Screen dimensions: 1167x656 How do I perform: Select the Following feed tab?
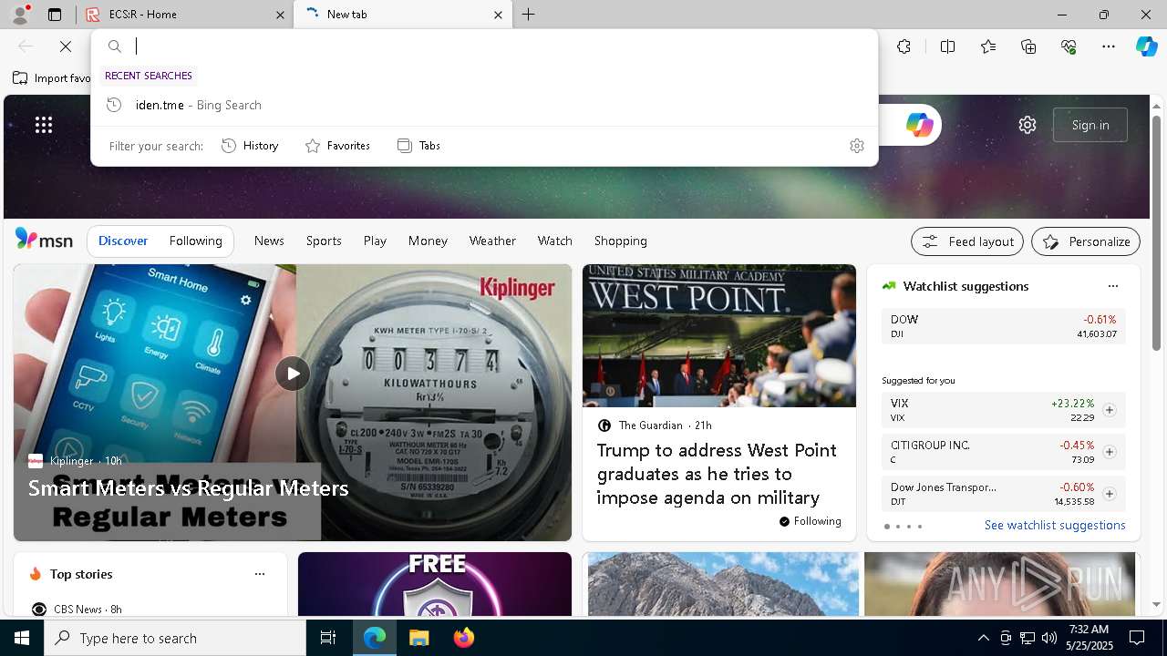[x=195, y=241]
